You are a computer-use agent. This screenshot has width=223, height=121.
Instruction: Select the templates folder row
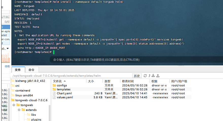pyautogui.click(x=122, y=89)
